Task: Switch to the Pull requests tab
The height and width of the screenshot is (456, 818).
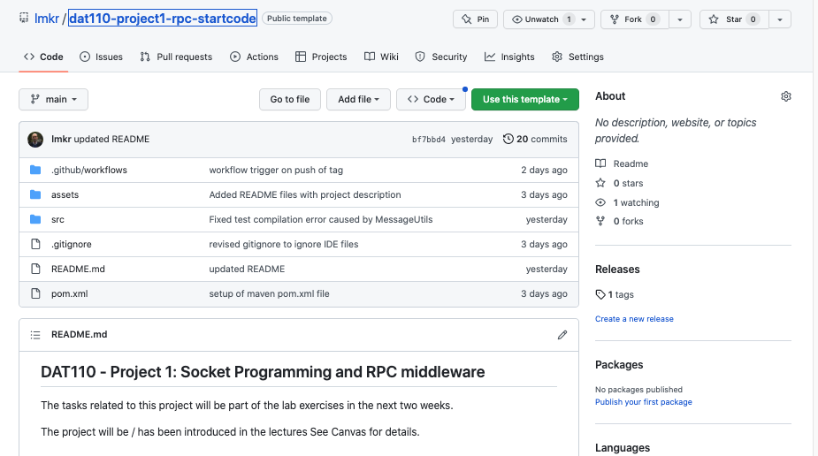Action: [176, 57]
